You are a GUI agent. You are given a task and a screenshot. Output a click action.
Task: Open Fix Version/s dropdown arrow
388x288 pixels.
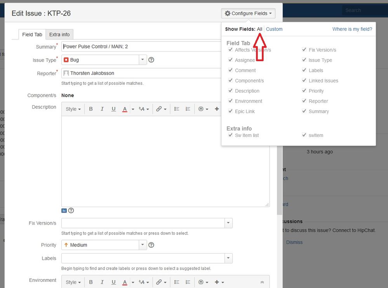point(228,223)
